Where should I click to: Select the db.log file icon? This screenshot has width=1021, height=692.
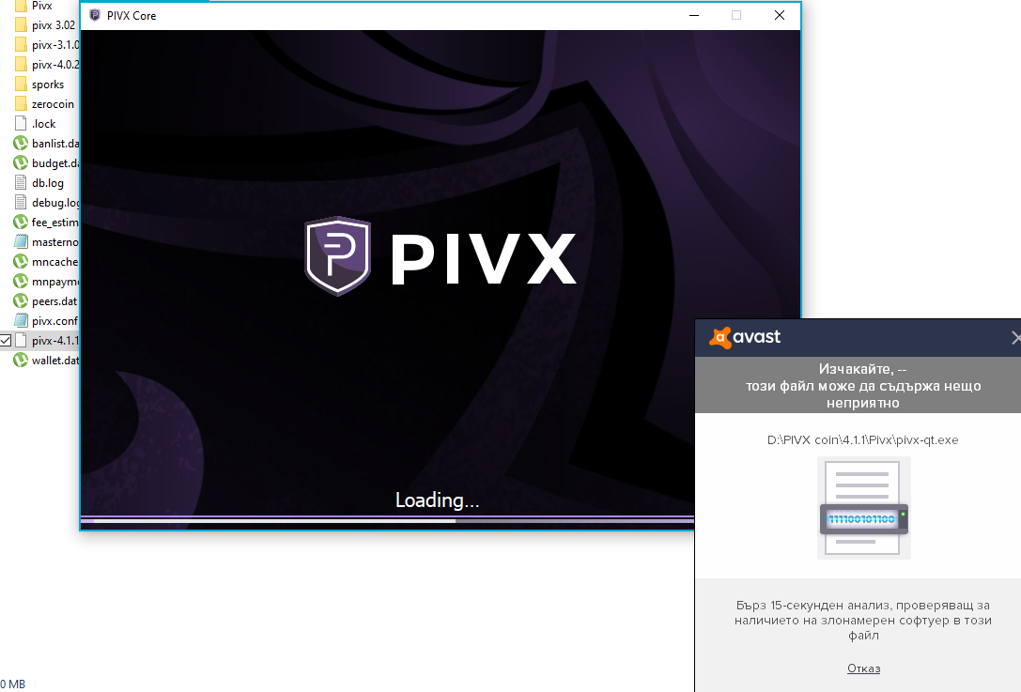tap(21, 183)
